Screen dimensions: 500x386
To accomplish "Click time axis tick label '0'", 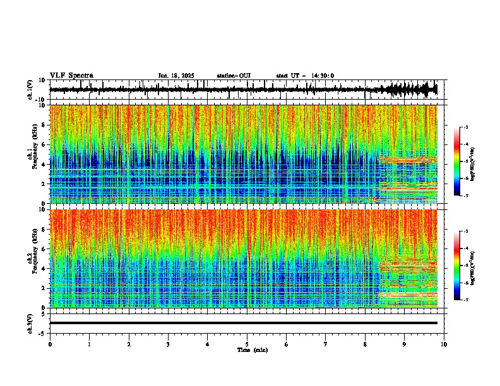I will click(50, 344).
